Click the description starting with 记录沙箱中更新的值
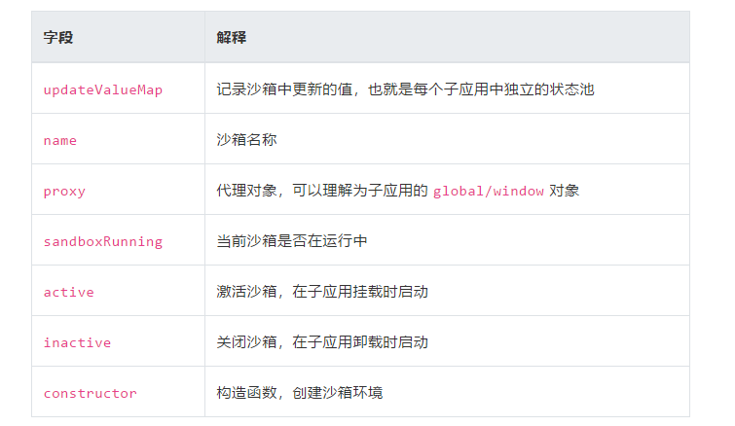The height and width of the screenshot is (426, 735). click(405, 89)
